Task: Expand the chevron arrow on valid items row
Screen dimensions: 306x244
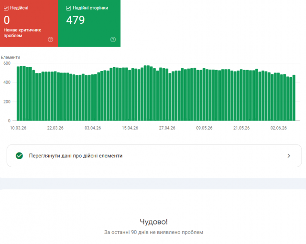Action: point(289,156)
